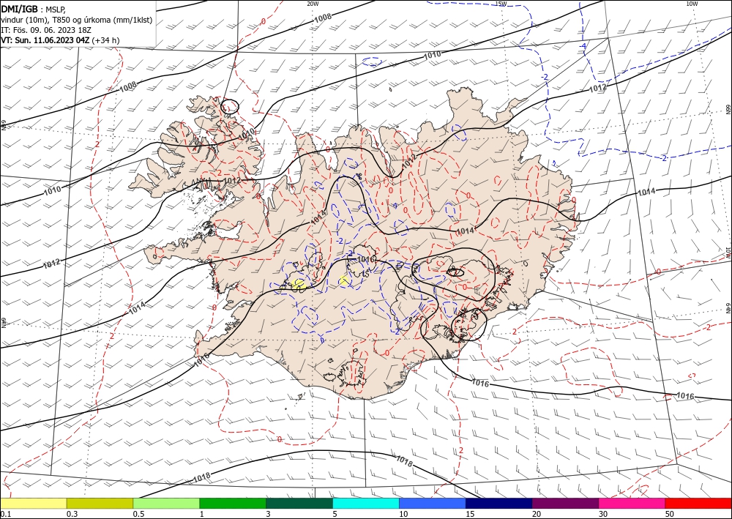Click legend value '5' under the cyan swatch
This screenshot has height=519, width=732.
[335, 514]
